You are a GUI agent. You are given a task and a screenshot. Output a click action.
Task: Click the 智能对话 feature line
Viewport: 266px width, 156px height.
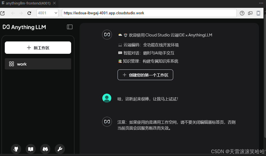point(146,53)
